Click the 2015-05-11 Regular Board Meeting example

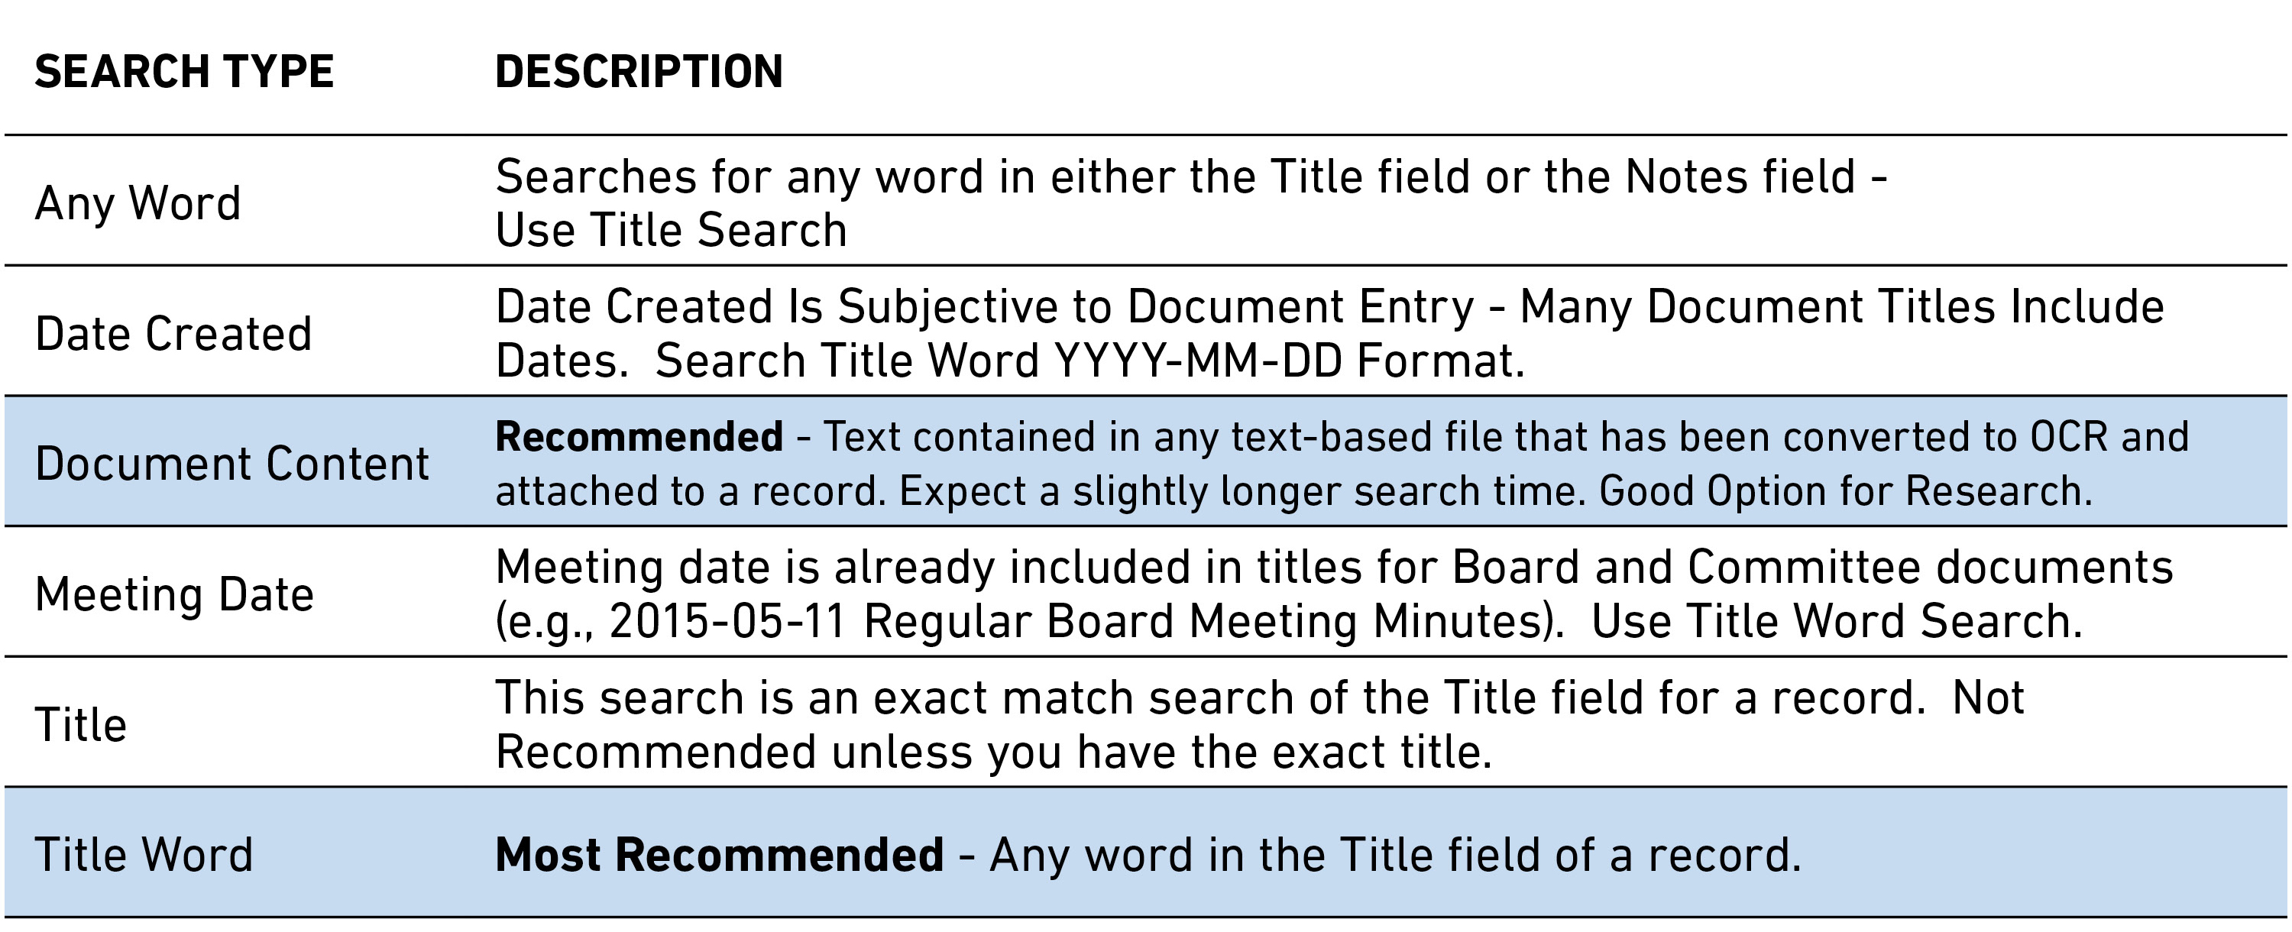click(1029, 621)
